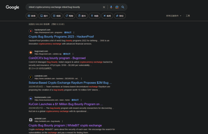Viewport: 208px width, 134px height.
Task: Click the businesswire.com site name
Action: pos(43,97)
